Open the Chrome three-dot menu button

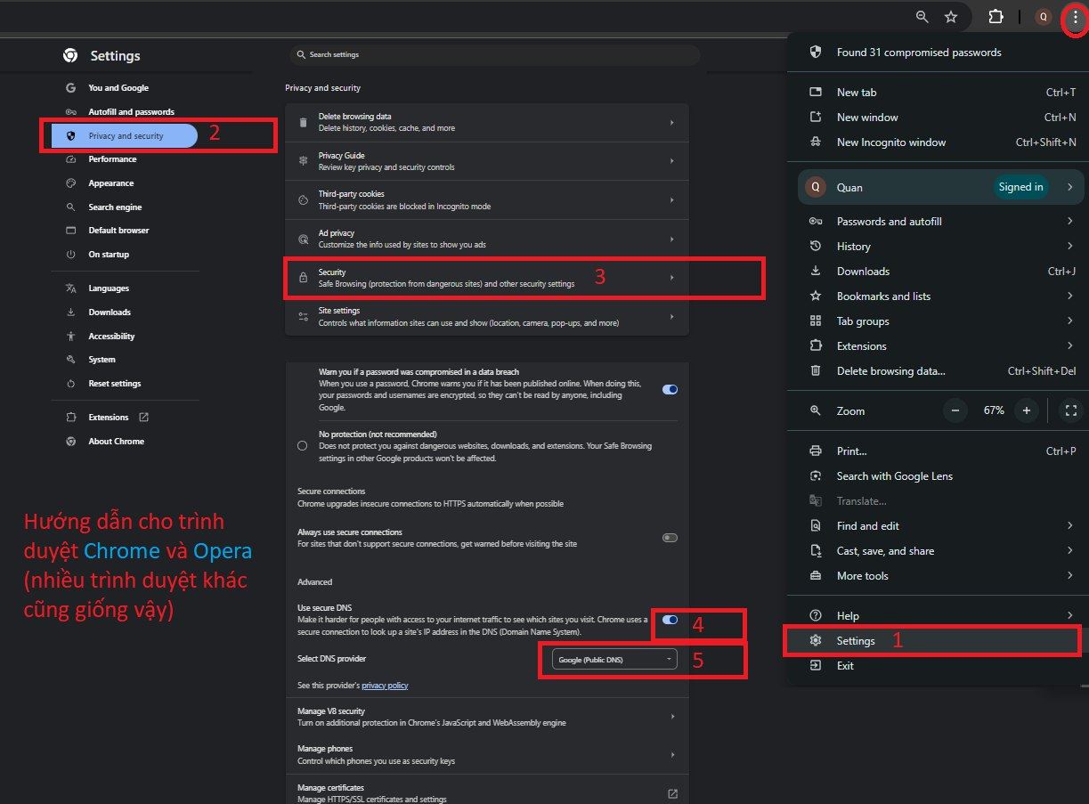tap(1075, 17)
